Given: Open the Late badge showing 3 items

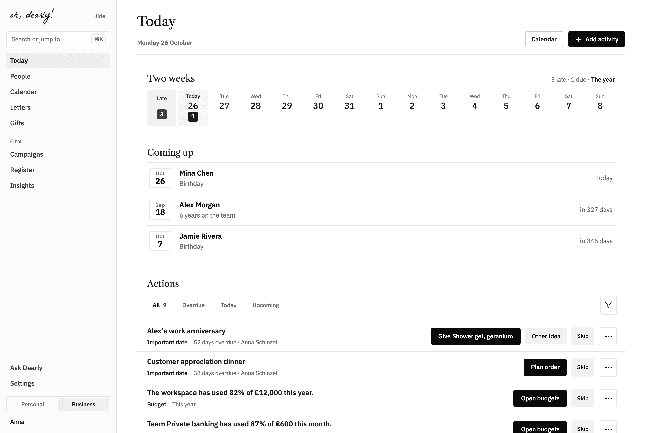Looking at the screenshot, I should pos(162,108).
